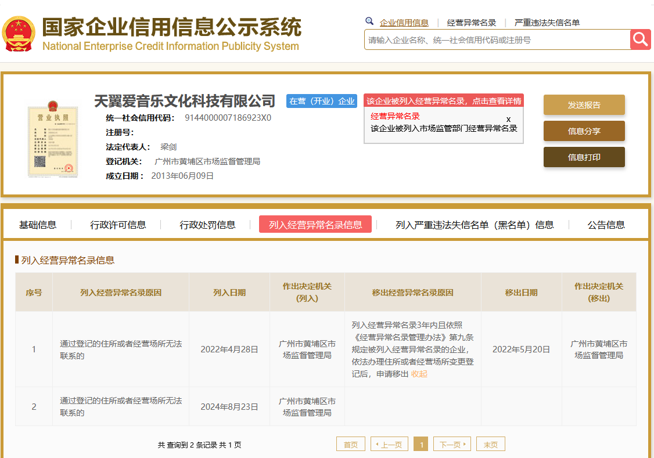Select the 列入经营异常名录信息 tab
The height and width of the screenshot is (458, 654).
(315, 224)
